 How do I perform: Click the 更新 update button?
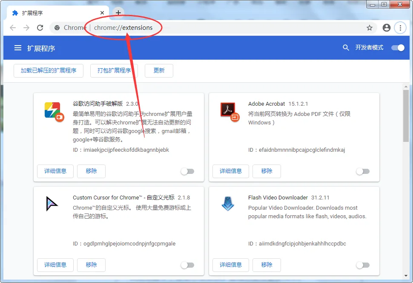(159, 71)
